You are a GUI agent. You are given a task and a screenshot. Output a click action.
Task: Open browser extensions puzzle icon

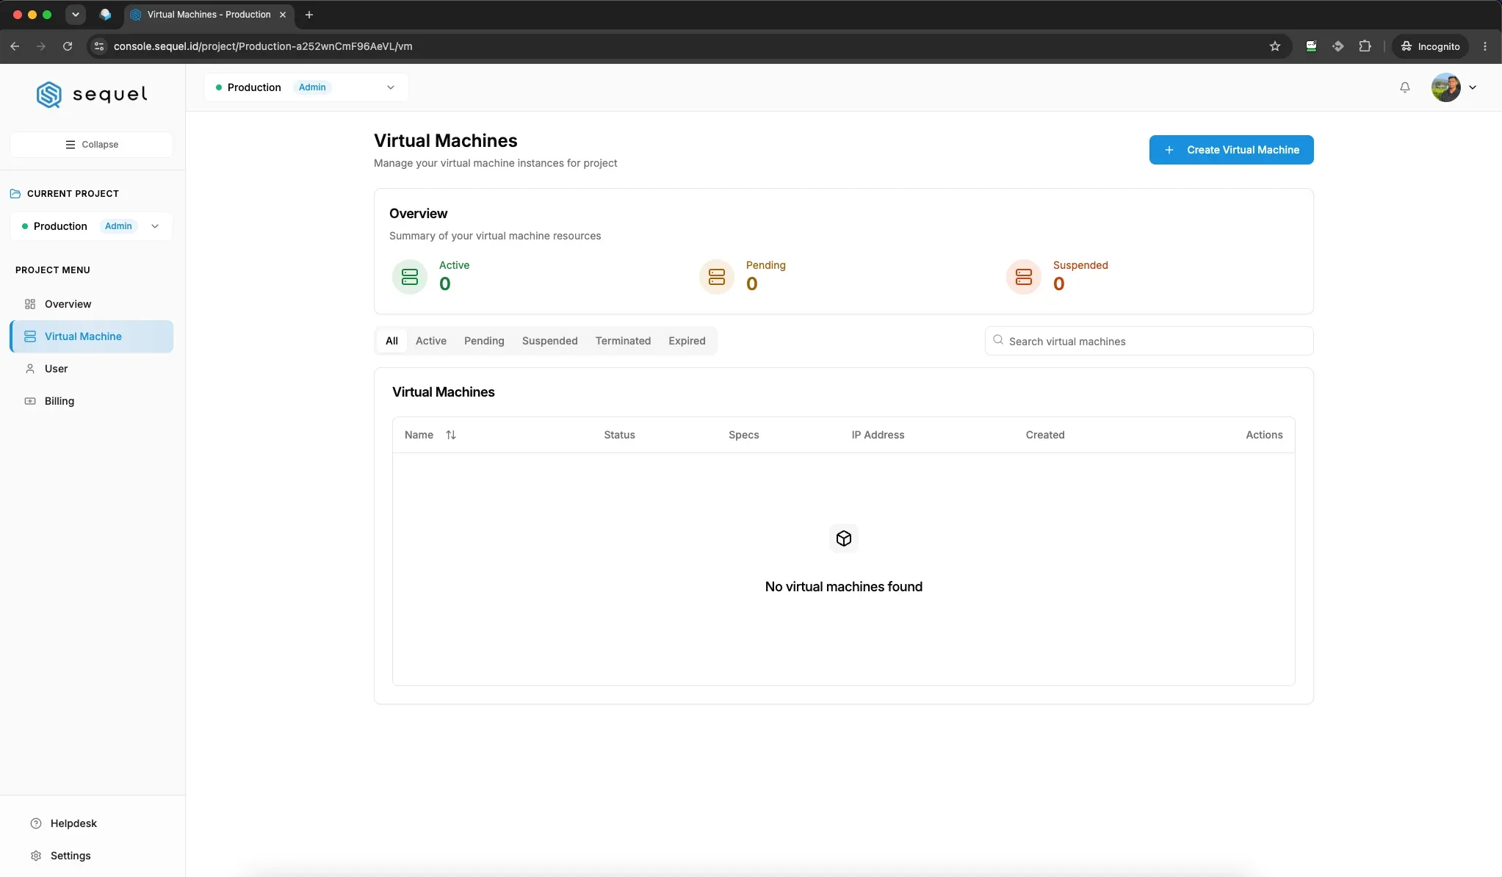click(1365, 46)
